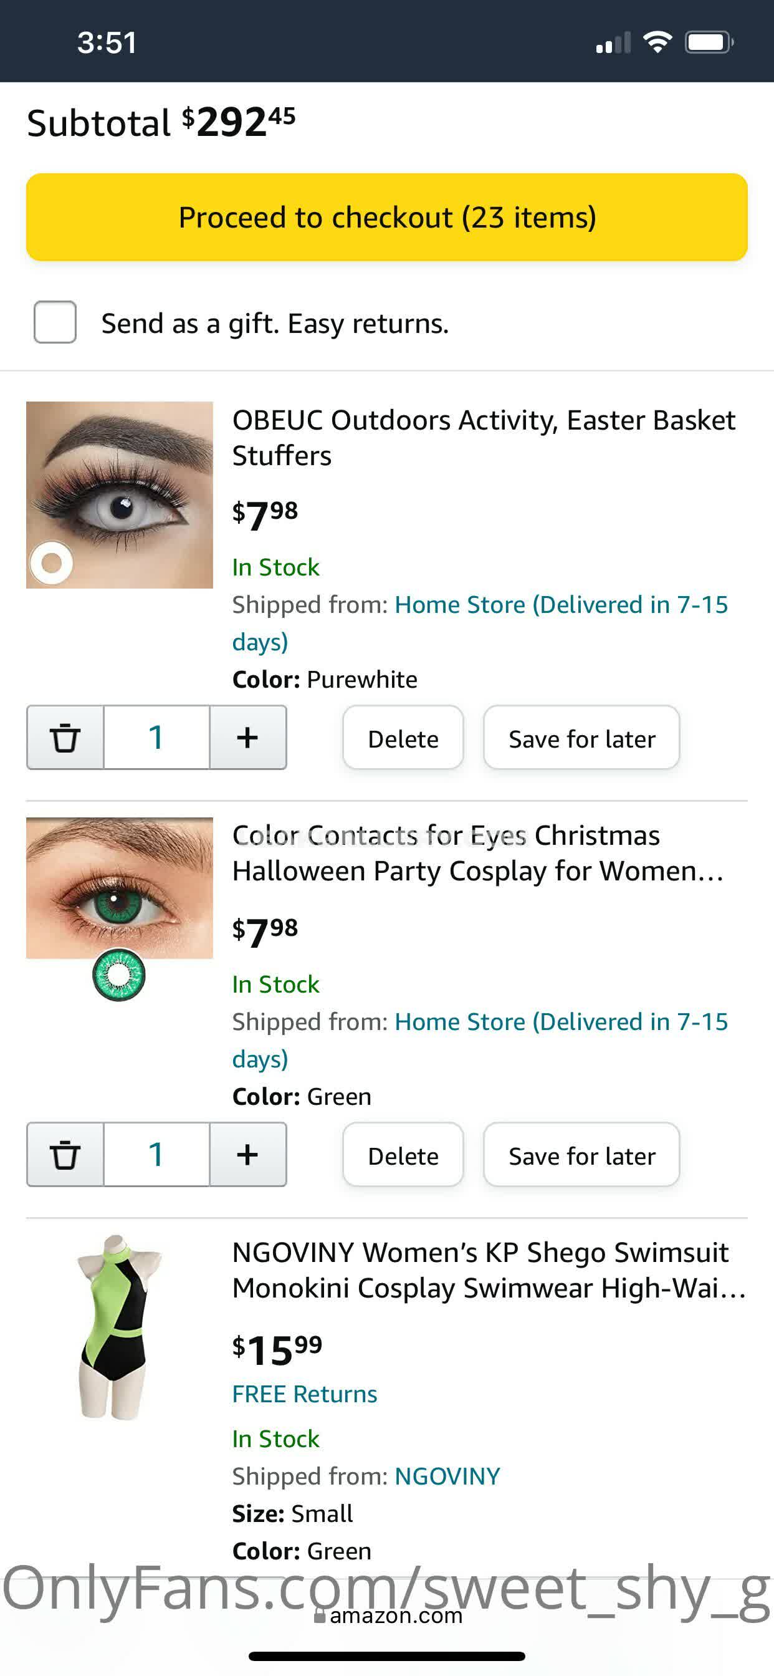Viewport: 774px width, 1676px height.
Task: Save Green Color Contacts for later
Action: [581, 1155]
